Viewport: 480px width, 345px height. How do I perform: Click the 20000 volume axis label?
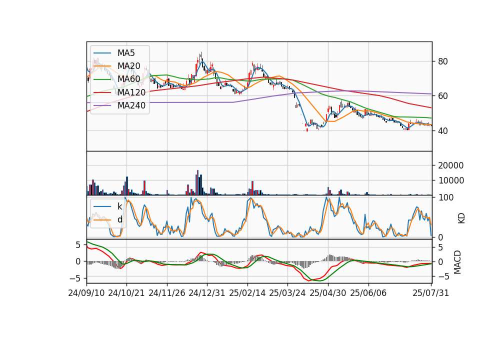(x=450, y=165)
